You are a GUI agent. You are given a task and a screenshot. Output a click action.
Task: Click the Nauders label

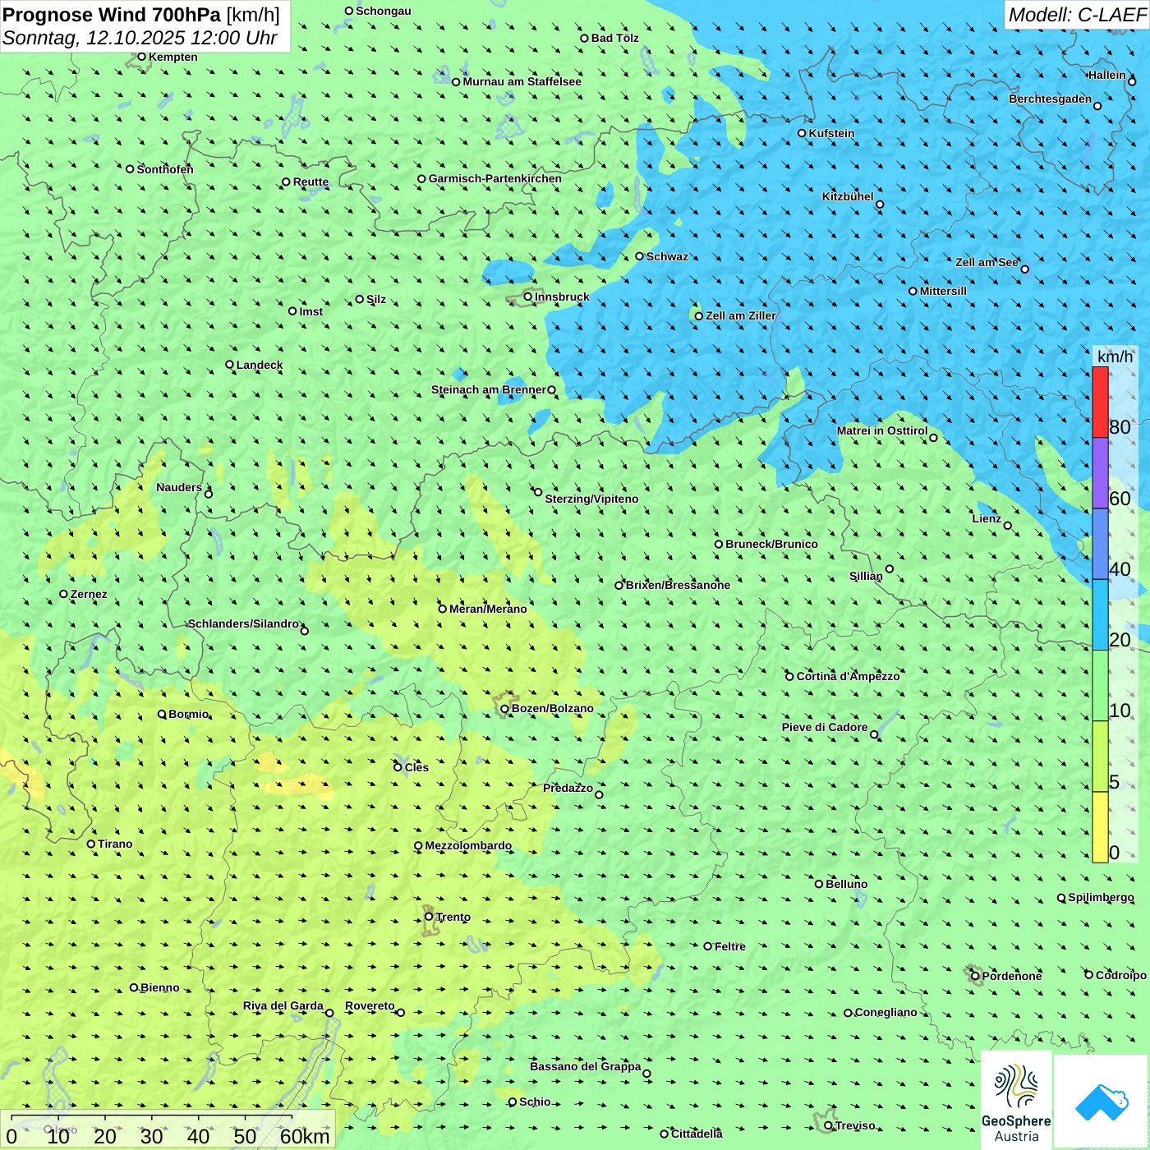coord(179,487)
